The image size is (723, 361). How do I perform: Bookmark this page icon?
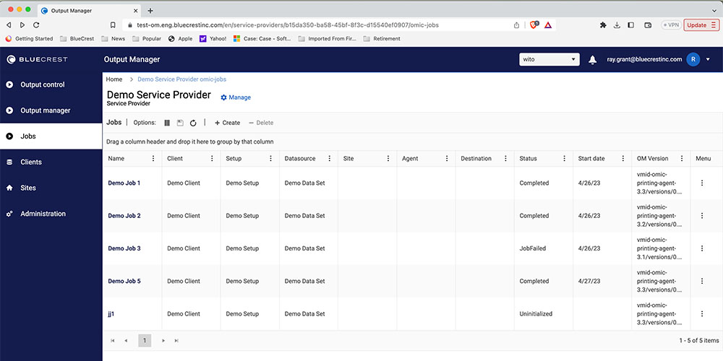point(113,25)
